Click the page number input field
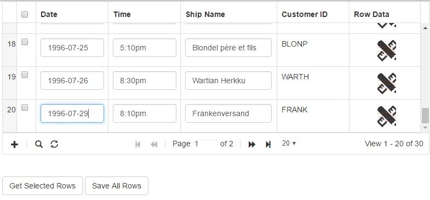Viewport: 430px width, 200px height. (x=205, y=144)
